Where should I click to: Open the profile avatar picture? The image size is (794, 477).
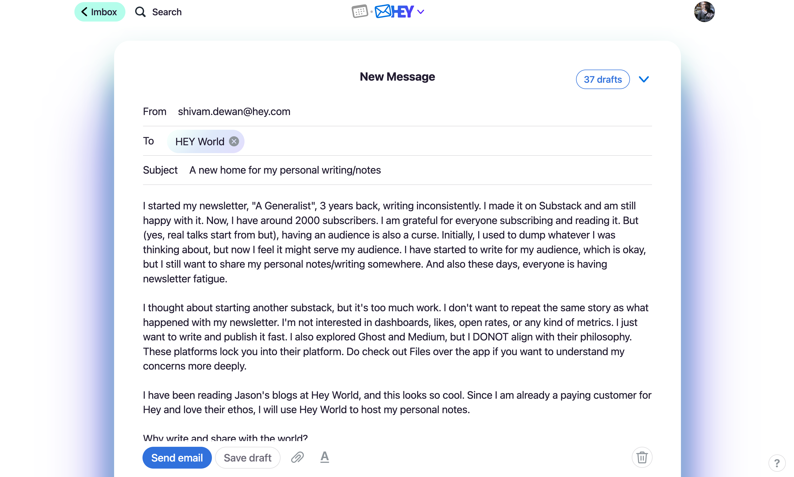coord(704,12)
